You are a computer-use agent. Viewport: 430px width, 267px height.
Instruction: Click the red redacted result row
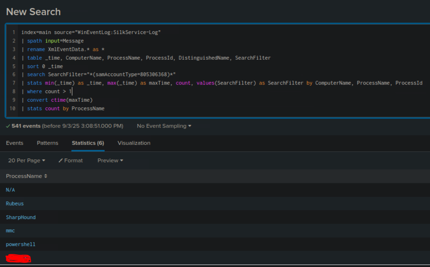point(18,258)
